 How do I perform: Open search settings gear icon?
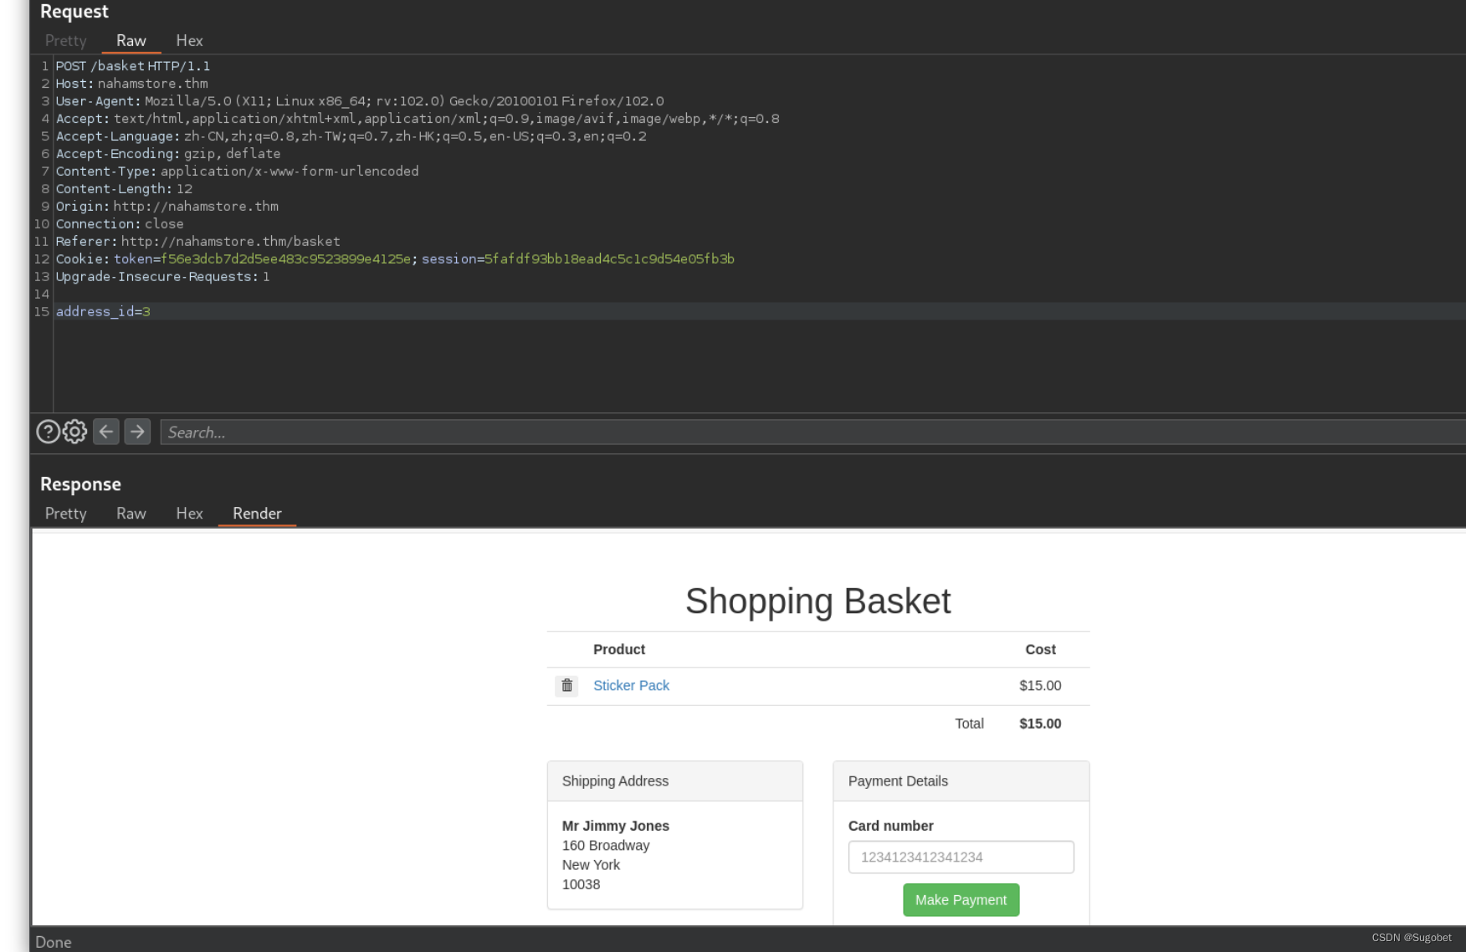point(74,432)
